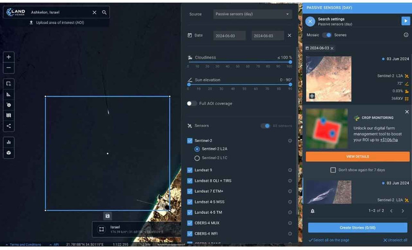The width and height of the screenshot is (412, 250).
Task: Close the Crop Monitoring promo card
Action: (x=407, y=112)
